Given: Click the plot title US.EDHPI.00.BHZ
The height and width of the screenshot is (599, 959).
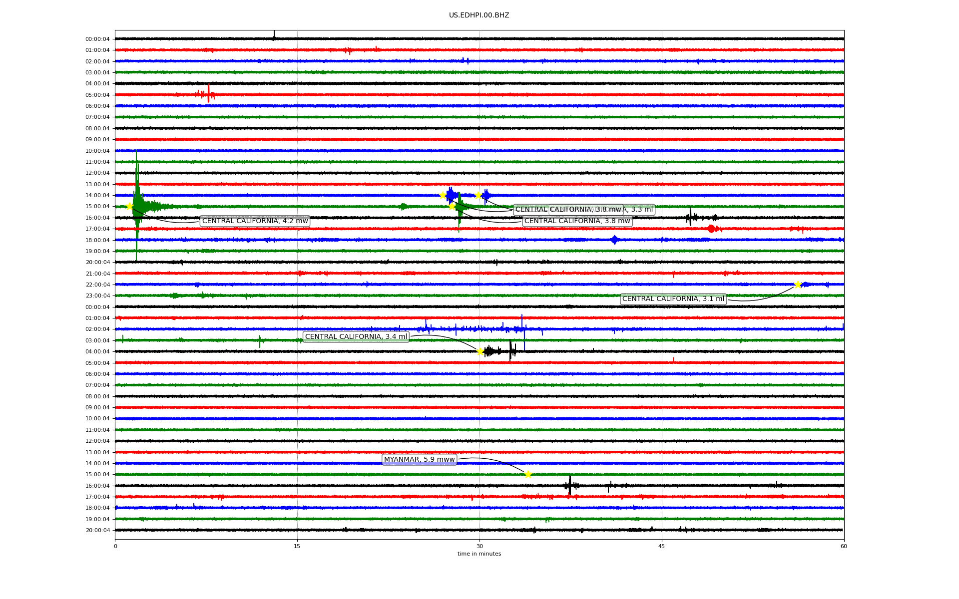Looking at the screenshot, I should tap(479, 15).
